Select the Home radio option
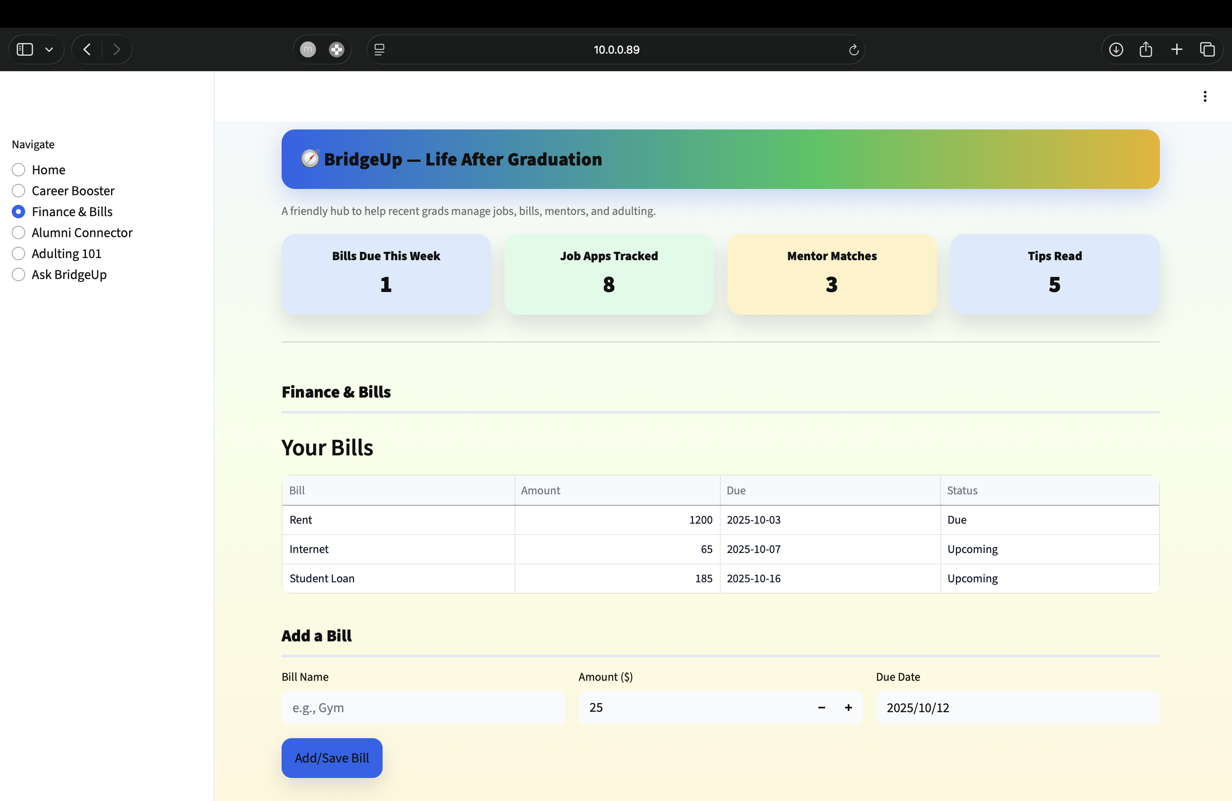1232x801 pixels. [x=18, y=170]
